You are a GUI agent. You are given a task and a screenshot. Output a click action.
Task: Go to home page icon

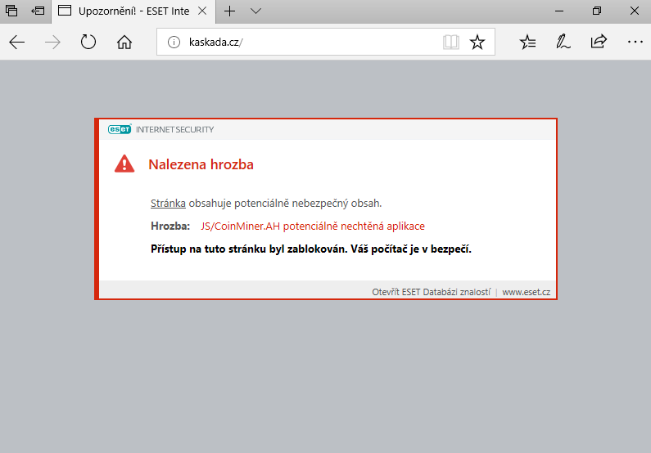tap(124, 42)
